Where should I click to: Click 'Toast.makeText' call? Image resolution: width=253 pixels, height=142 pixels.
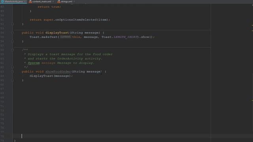(x=43, y=37)
